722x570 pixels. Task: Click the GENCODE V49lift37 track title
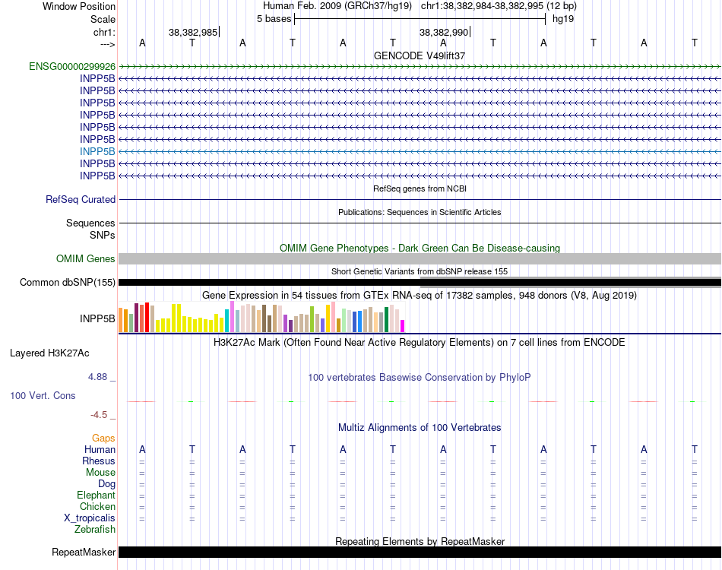pyautogui.click(x=420, y=55)
